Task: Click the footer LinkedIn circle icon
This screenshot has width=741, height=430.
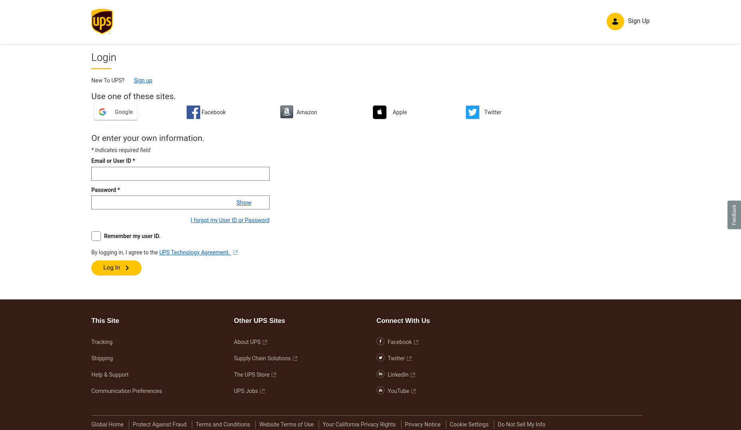Action: [x=380, y=374]
